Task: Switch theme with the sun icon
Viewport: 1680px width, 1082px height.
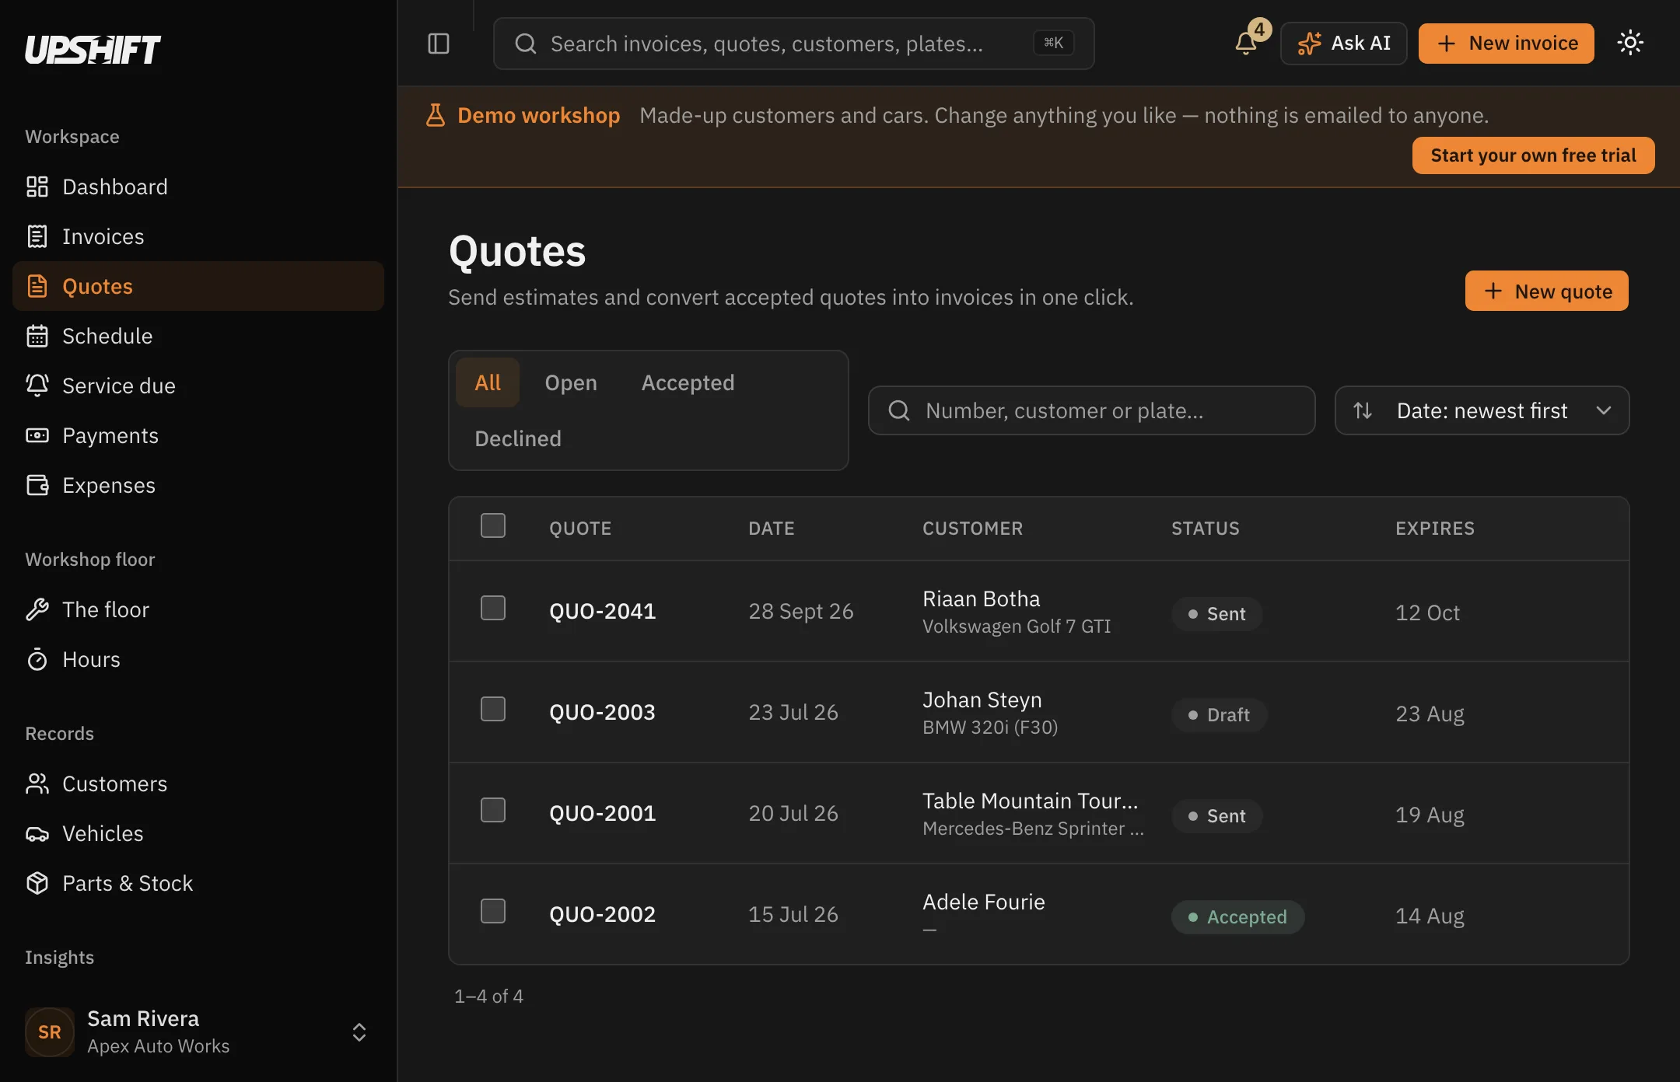Action: [x=1630, y=43]
